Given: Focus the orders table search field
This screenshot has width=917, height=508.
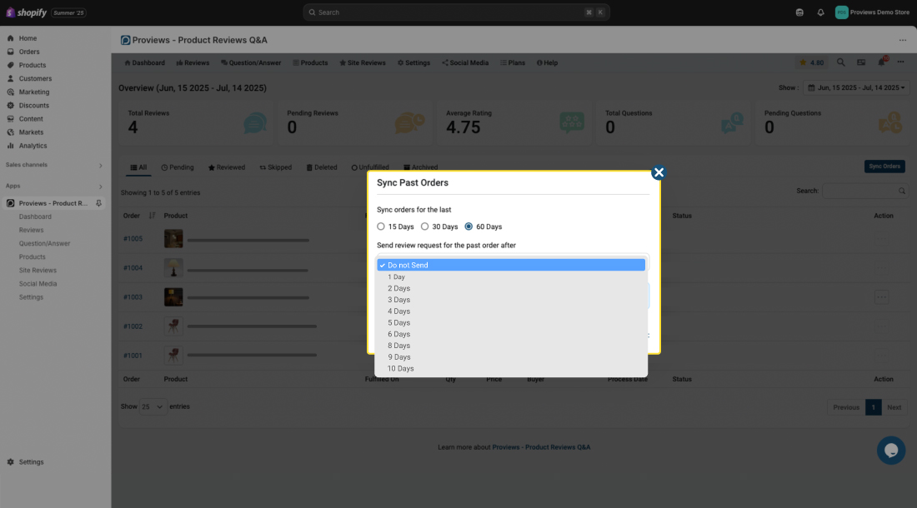Looking at the screenshot, I should coord(865,191).
